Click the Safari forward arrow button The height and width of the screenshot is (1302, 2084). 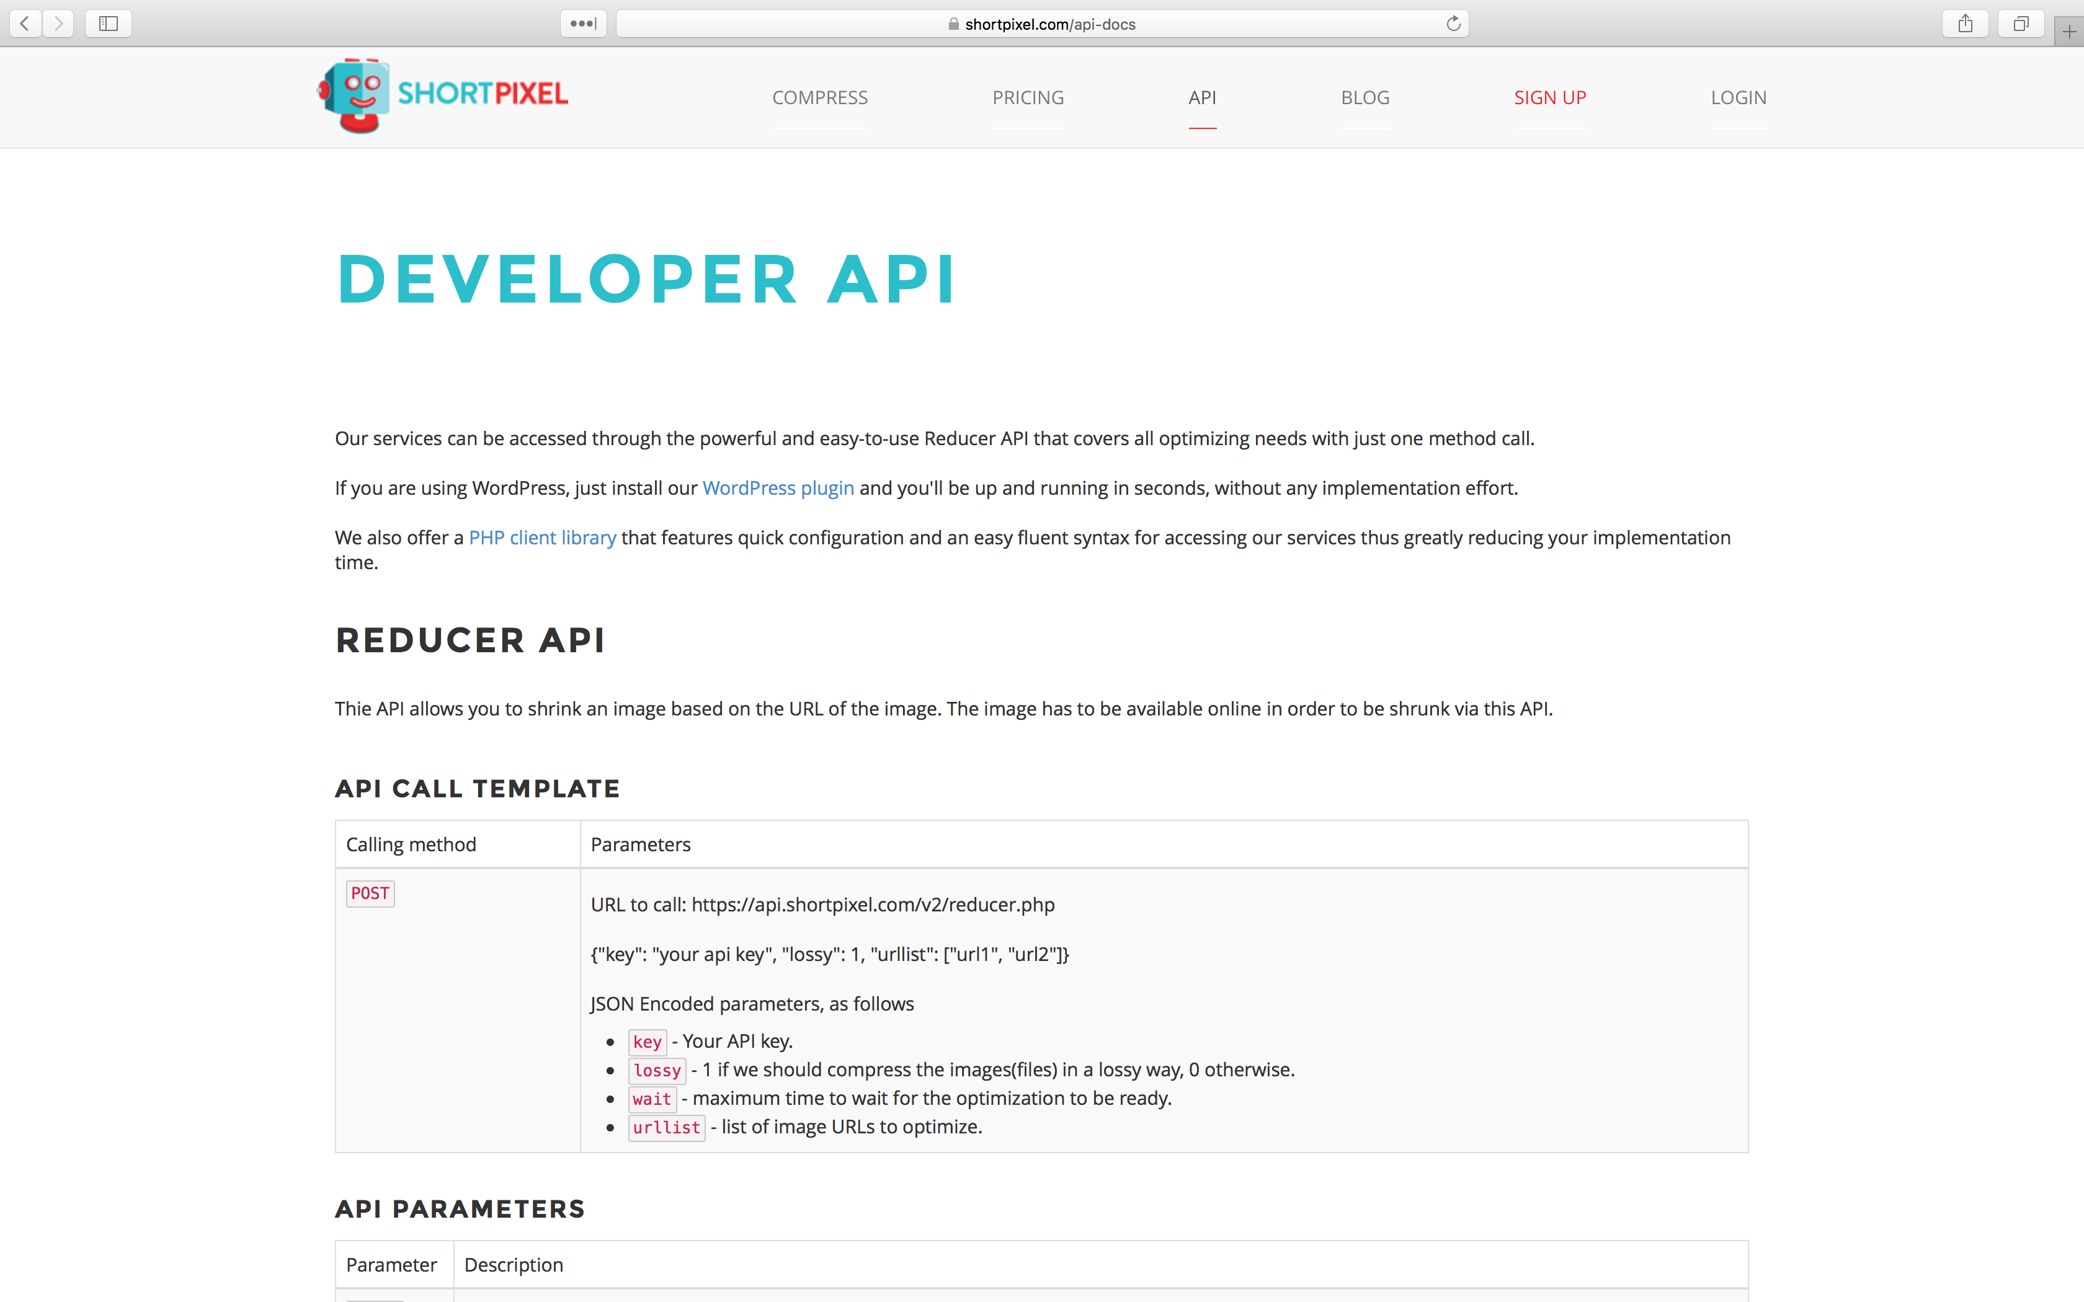58,24
